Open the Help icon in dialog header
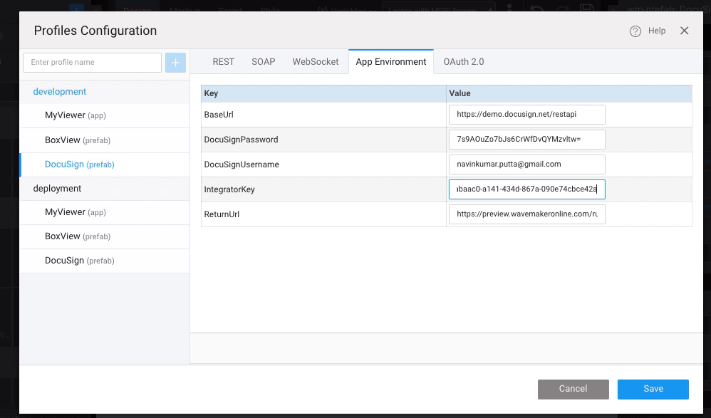 coord(635,31)
